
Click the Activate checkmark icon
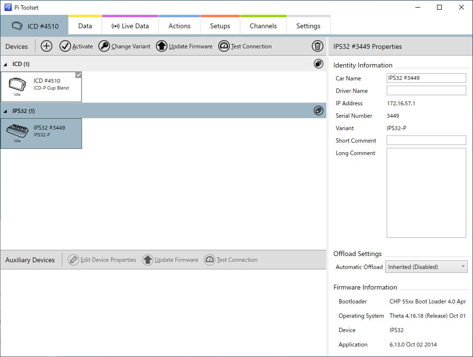pyautogui.click(x=65, y=46)
